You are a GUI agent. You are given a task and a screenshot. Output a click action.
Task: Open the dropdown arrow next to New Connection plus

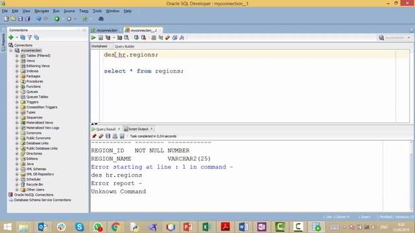point(16,38)
